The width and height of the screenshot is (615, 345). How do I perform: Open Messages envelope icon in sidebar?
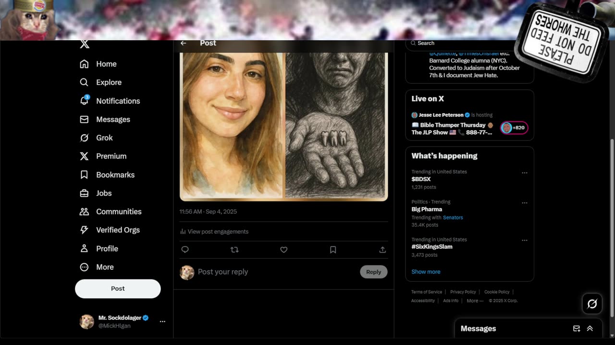tap(84, 119)
